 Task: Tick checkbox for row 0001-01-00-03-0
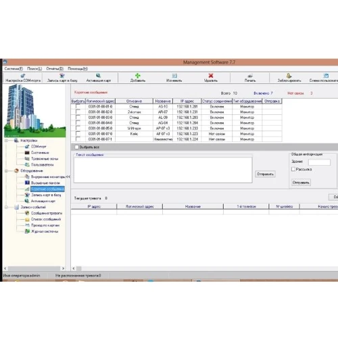78,117
